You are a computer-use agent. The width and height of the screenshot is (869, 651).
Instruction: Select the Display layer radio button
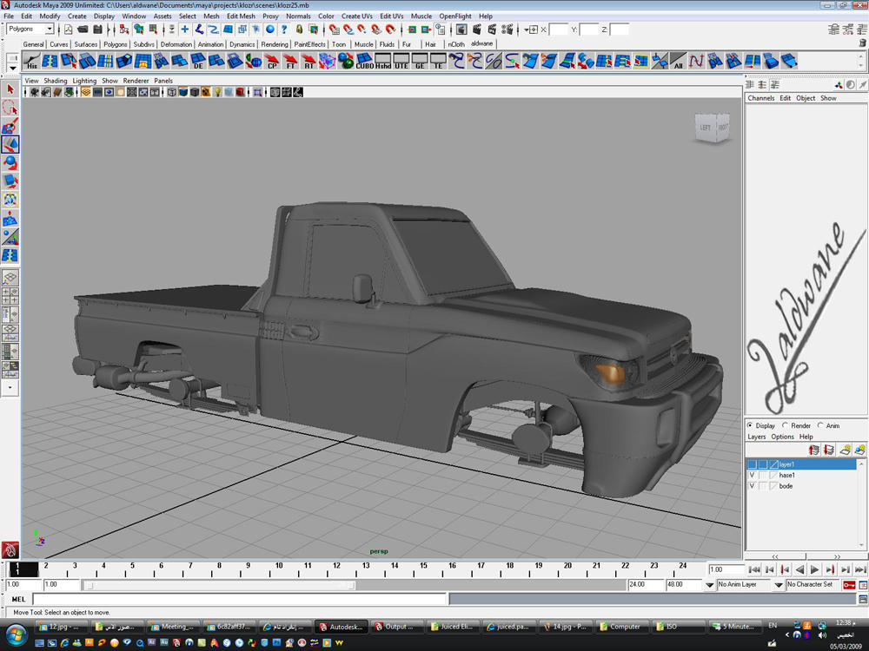[x=750, y=425]
